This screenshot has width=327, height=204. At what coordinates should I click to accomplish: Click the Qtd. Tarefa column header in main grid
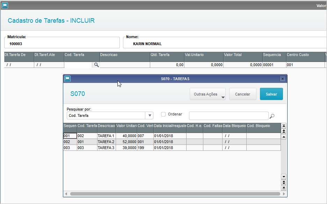point(167,57)
